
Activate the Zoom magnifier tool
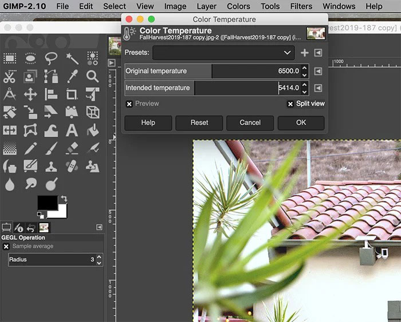93,76
